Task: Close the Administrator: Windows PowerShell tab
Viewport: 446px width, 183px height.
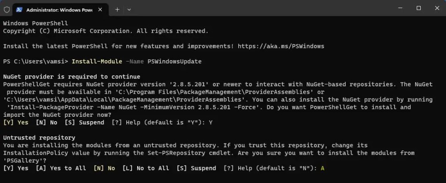Action: (102, 9)
